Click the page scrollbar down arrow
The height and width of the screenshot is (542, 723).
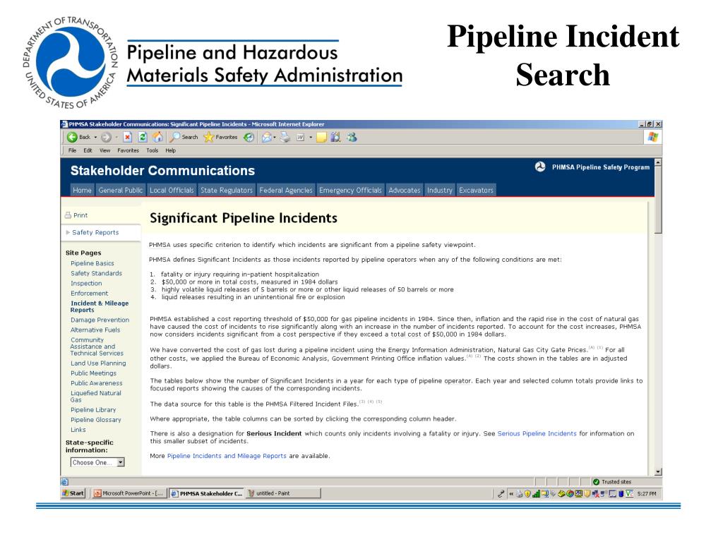coord(658,472)
